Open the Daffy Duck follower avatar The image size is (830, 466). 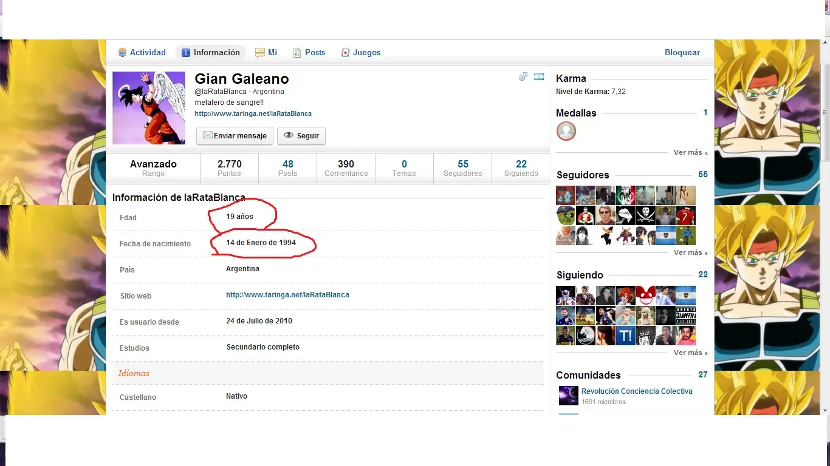click(x=606, y=235)
